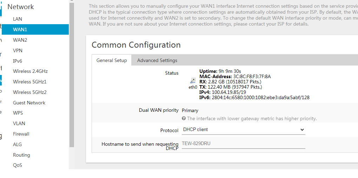The image size is (358, 178).
Task: Select the QoS sidebar entry
Action: point(18,165)
